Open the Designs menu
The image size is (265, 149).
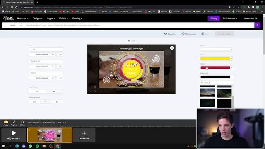point(37,18)
